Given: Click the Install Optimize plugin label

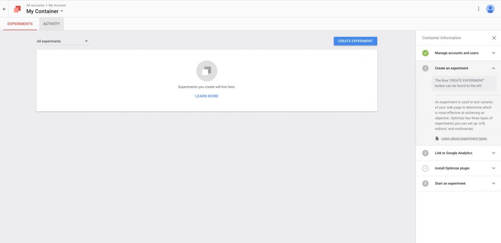Looking at the screenshot, I should click(452, 168).
